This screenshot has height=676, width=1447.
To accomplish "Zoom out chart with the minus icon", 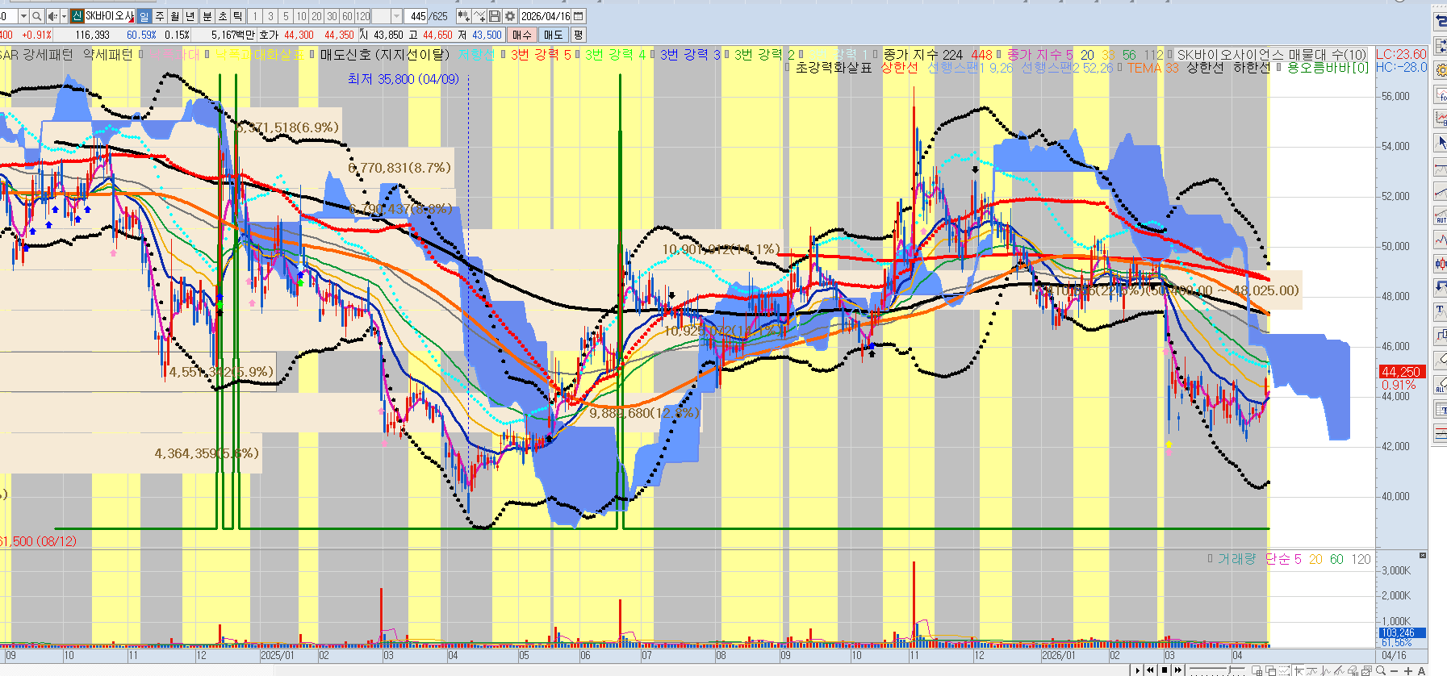I will (1395, 670).
